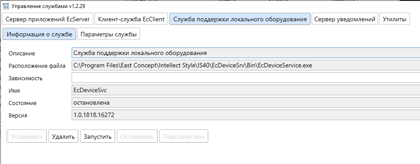Focus the Описание text field
Screen dimensions: 420x164
click(246, 53)
